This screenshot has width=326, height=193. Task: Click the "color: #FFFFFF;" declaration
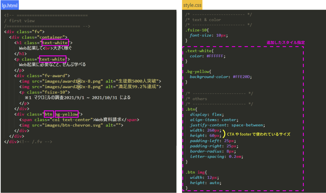208,56
